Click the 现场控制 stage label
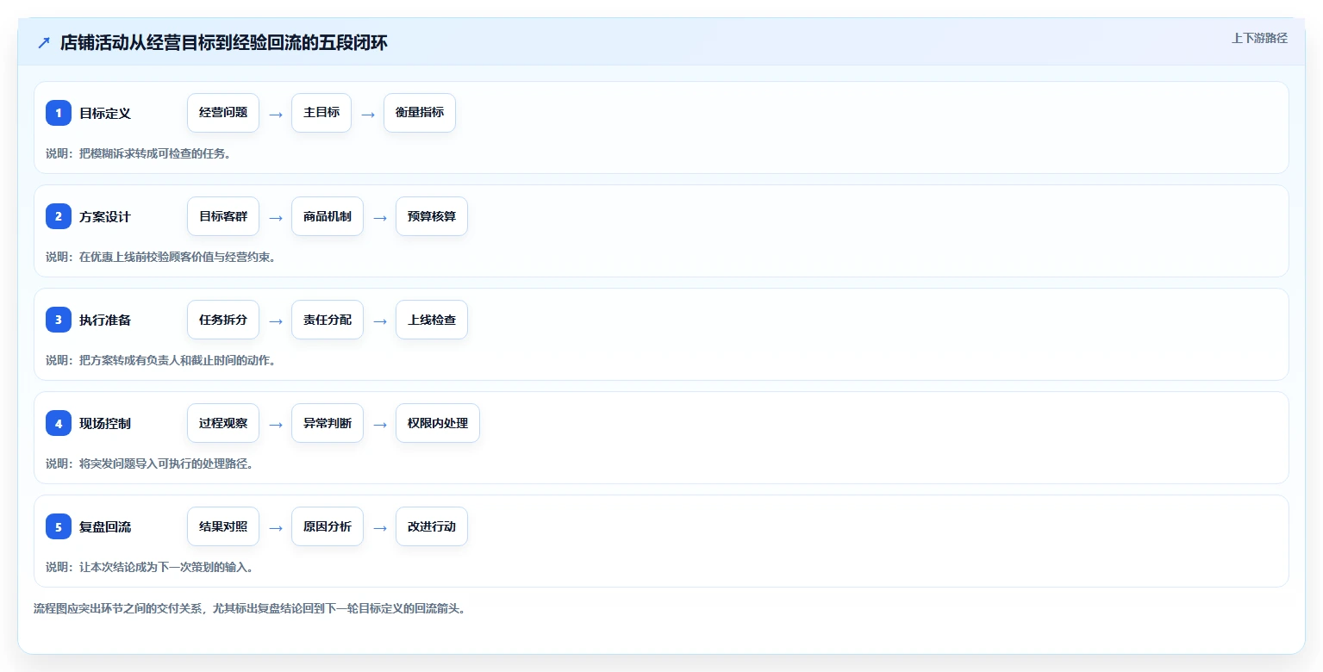 (x=105, y=423)
